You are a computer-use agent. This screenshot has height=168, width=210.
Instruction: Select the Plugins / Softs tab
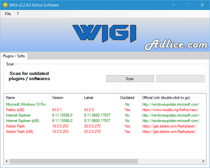pyautogui.click(x=14, y=56)
